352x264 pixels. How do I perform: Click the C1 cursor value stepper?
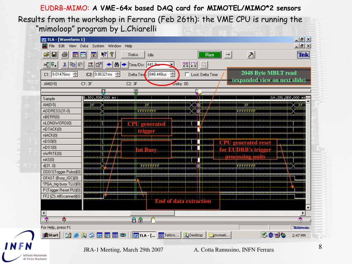tap(75, 74)
